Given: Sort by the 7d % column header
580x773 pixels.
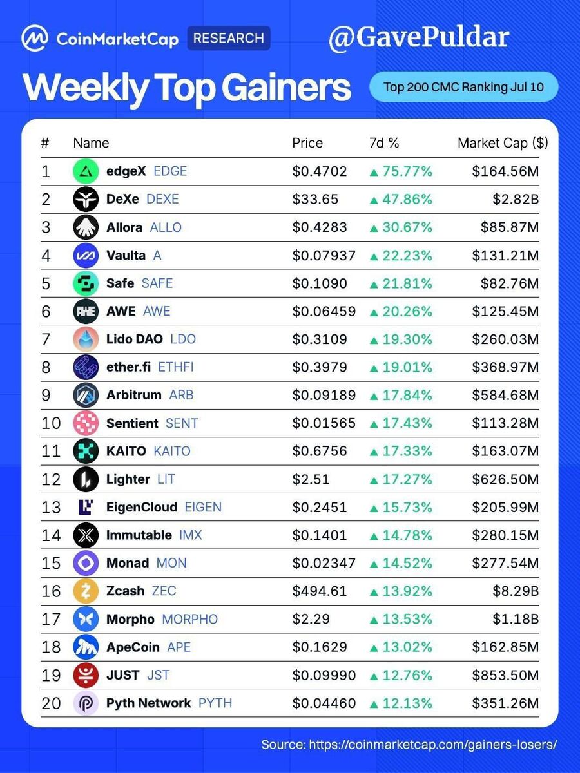Looking at the screenshot, I should point(383,143).
